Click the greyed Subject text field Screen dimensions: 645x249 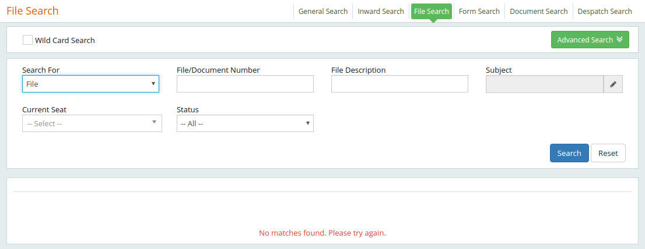544,84
